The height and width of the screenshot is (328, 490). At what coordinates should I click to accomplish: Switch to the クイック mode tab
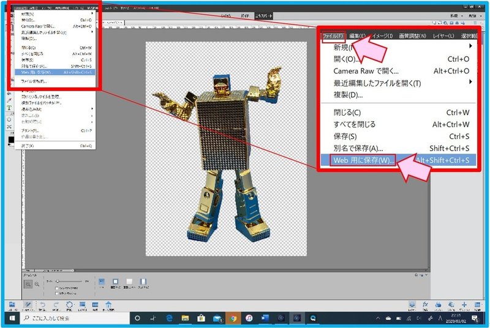(226, 15)
